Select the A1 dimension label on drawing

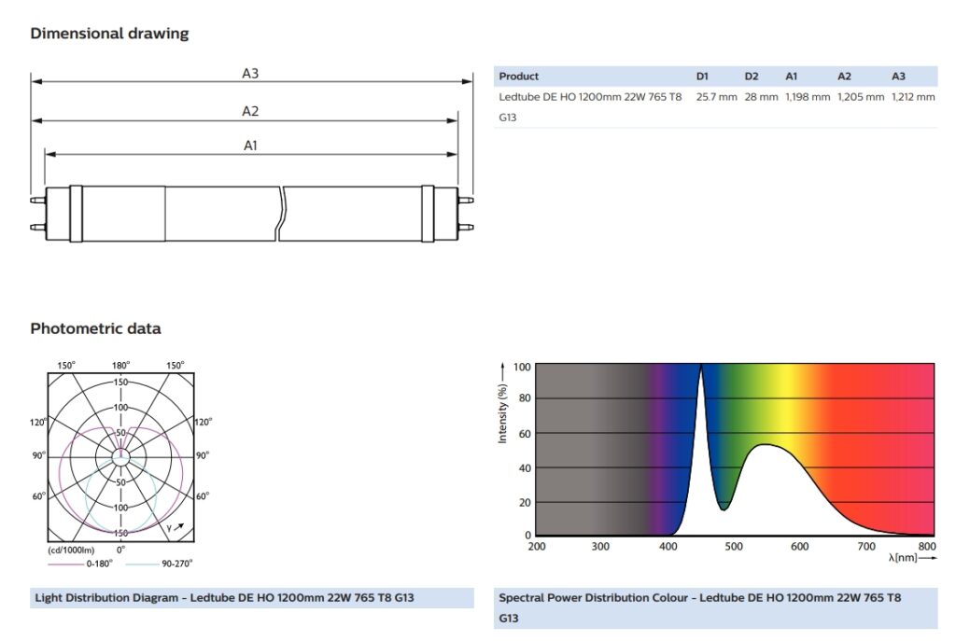click(x=250, y=146)
